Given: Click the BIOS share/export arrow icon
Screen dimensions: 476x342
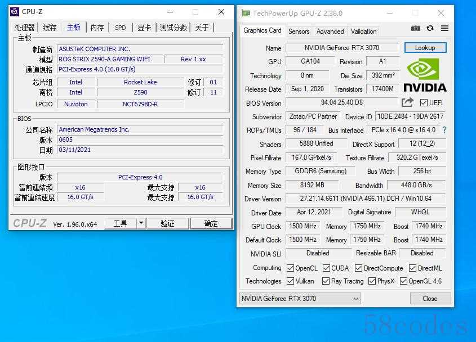Looking at the screenshot, I should (407, 102).
